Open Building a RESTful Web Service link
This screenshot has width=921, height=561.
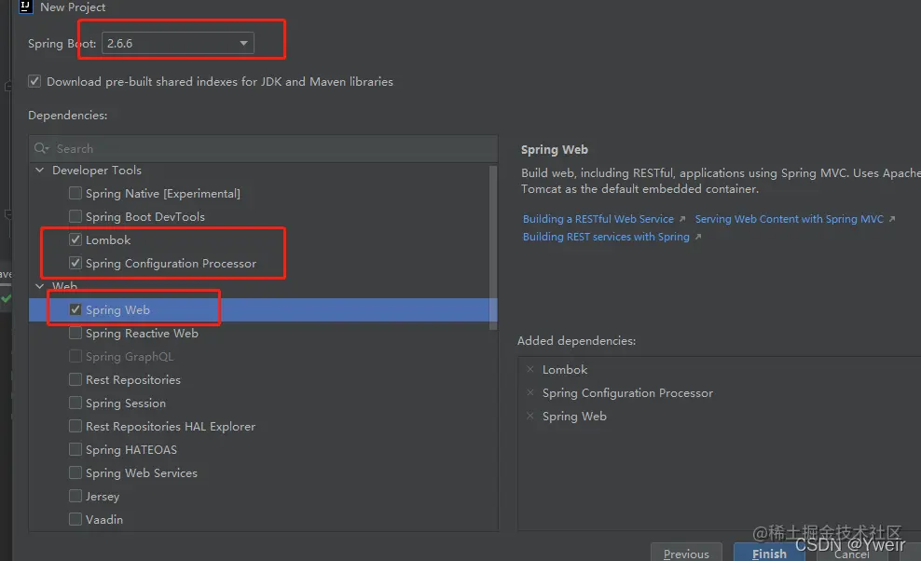coord(598,218)
